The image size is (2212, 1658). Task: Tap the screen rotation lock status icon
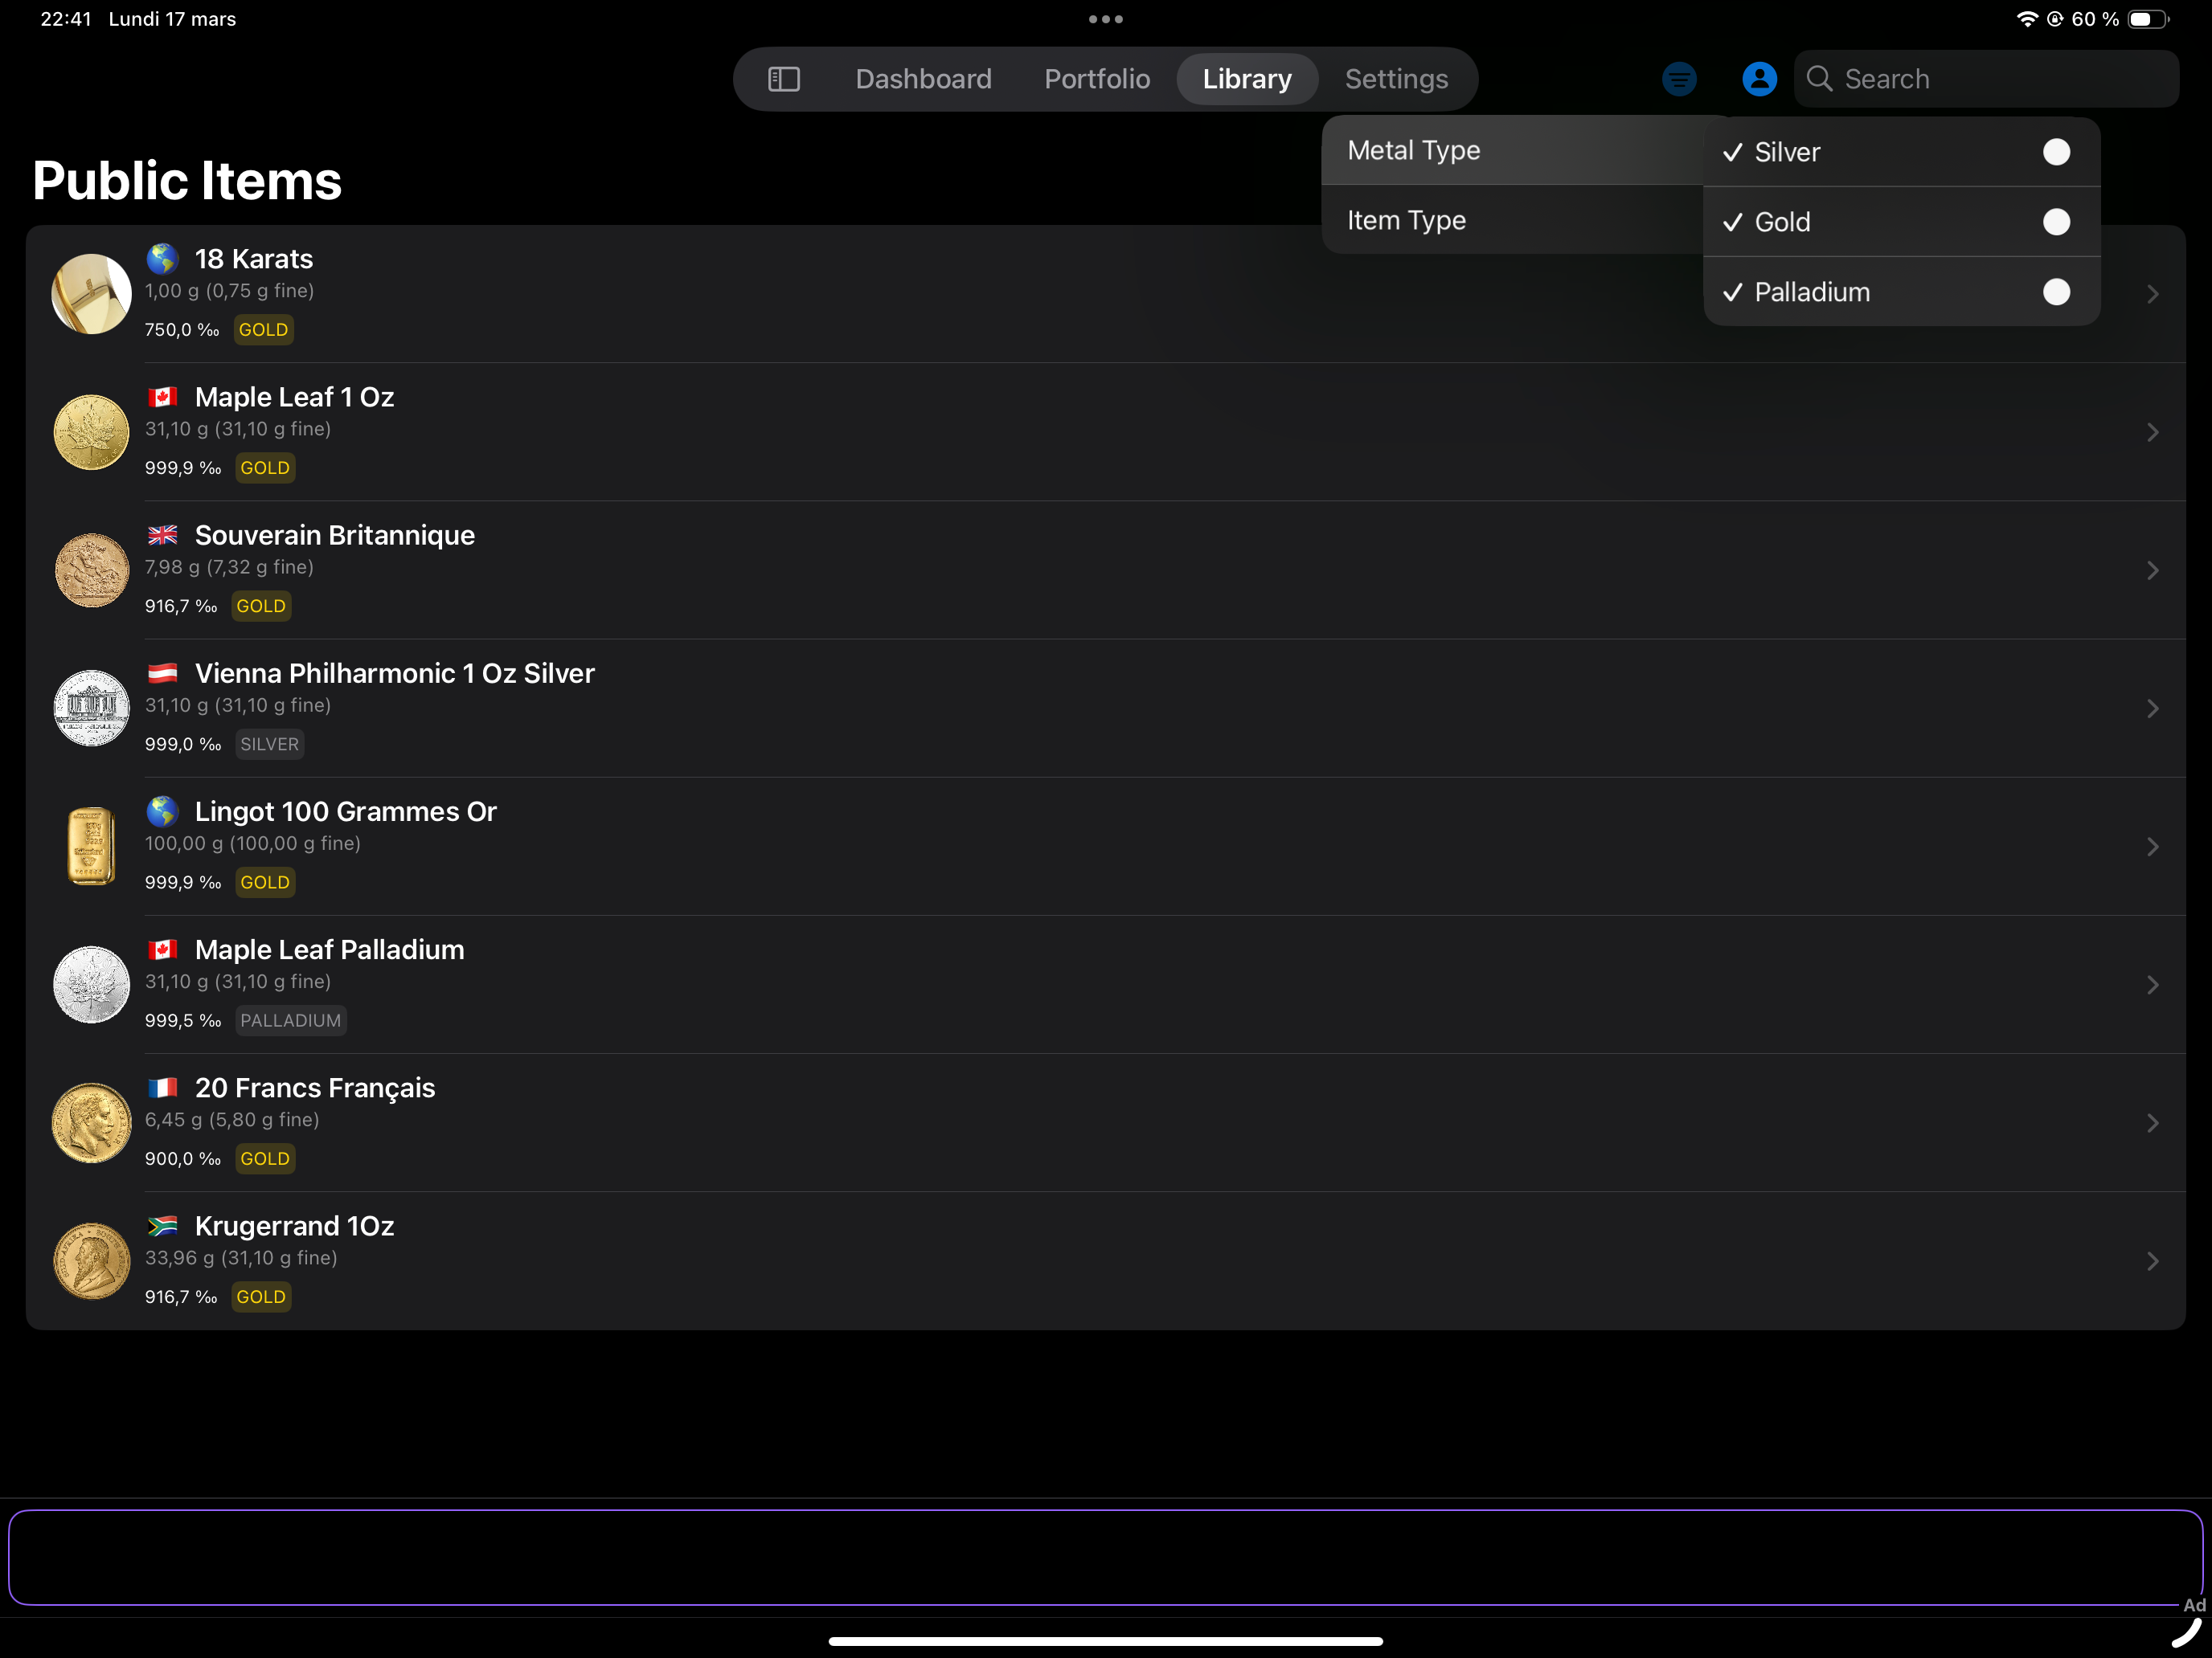pyautogui.click(x=2055, y=19)
